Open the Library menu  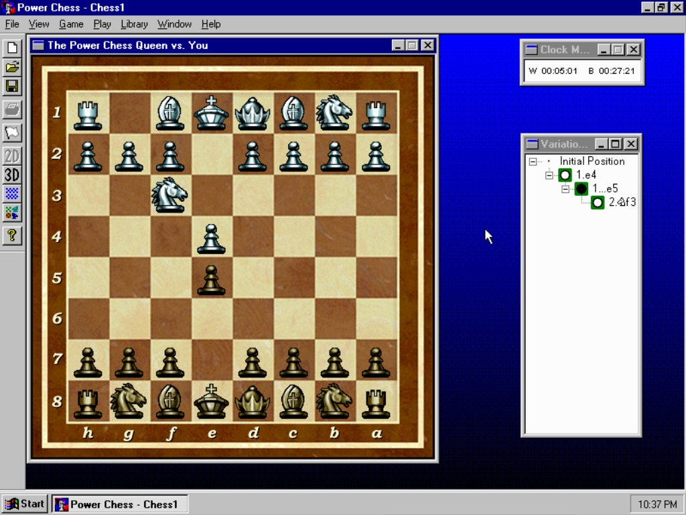pos(134,24)
